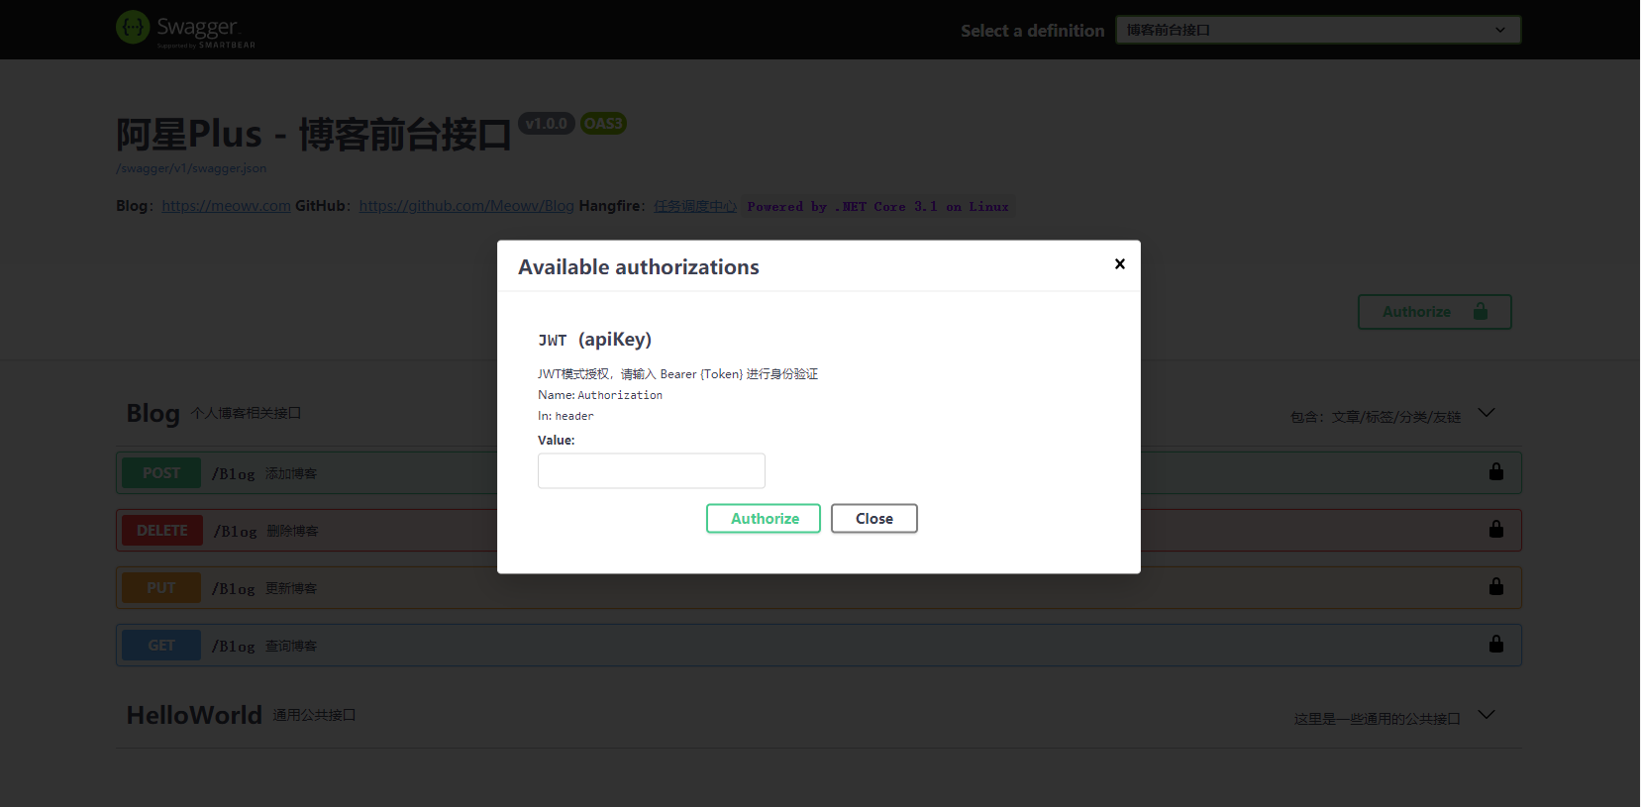The image size is (1641, 807).
Task: Click the Blog section heading
Action: coord(153,413)
